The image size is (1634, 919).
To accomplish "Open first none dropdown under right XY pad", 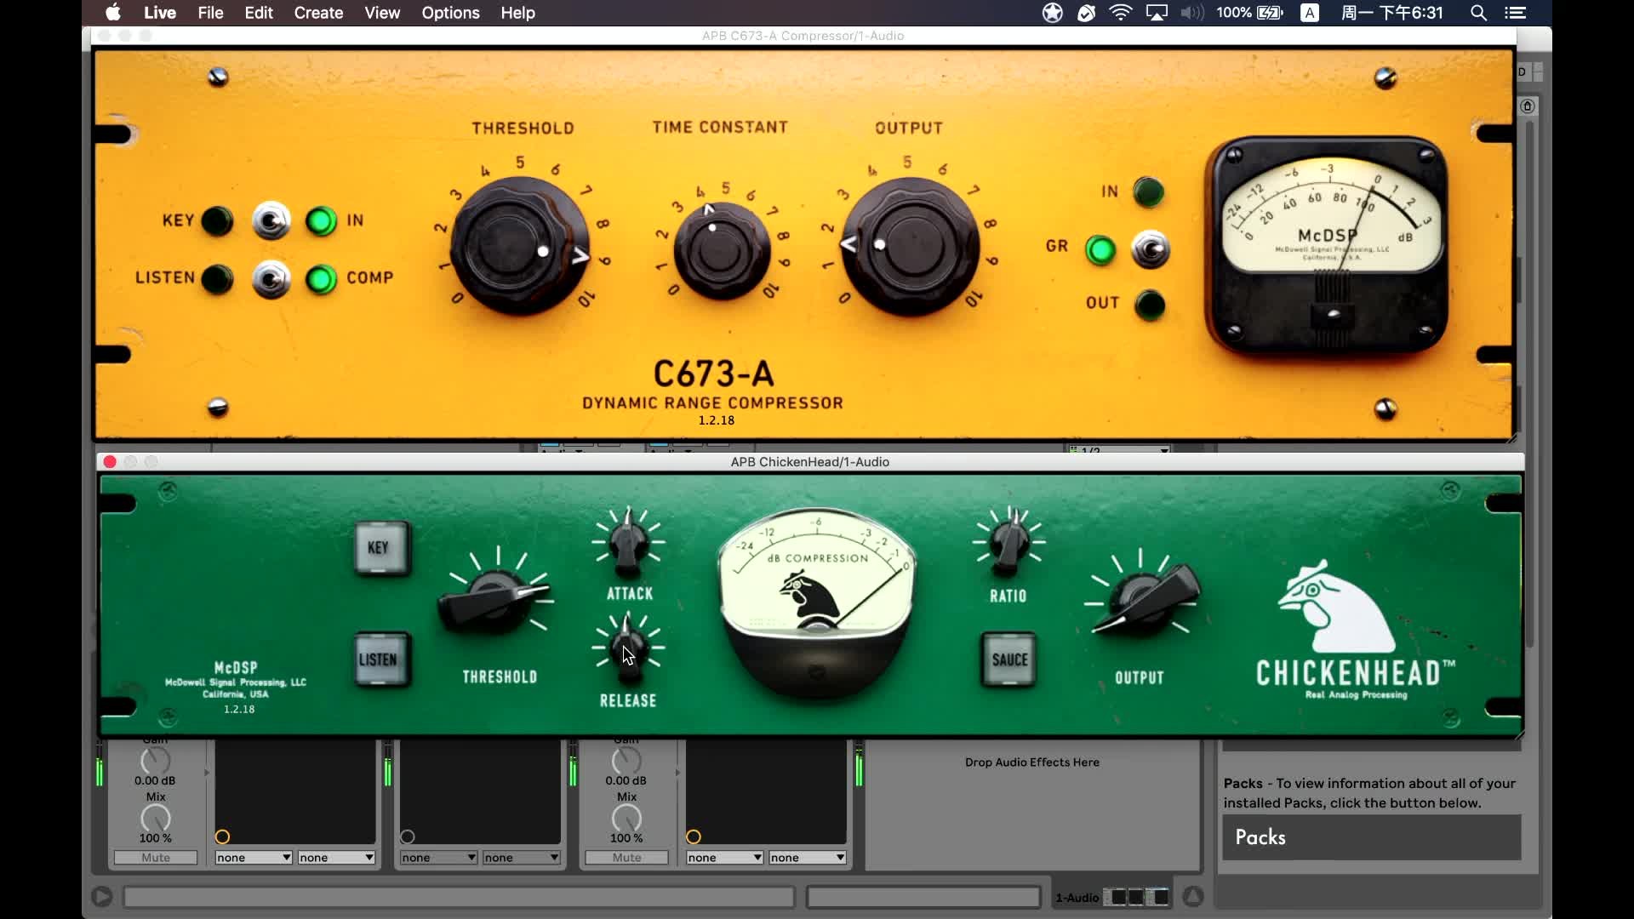I will tap(724, 858).
